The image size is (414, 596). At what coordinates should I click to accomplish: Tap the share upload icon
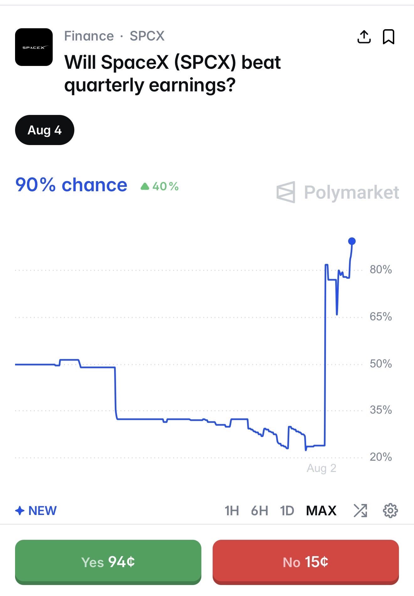[364, 37]
